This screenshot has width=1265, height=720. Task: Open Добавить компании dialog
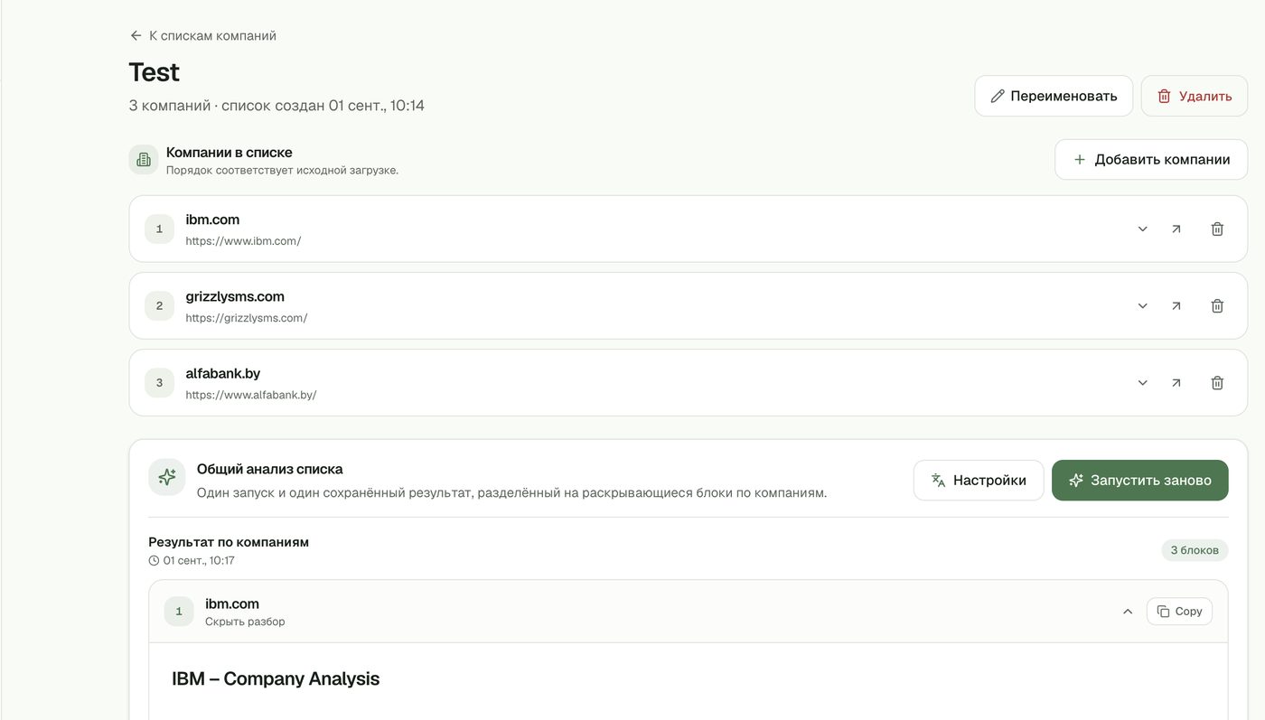click(x=1151, y=160)
